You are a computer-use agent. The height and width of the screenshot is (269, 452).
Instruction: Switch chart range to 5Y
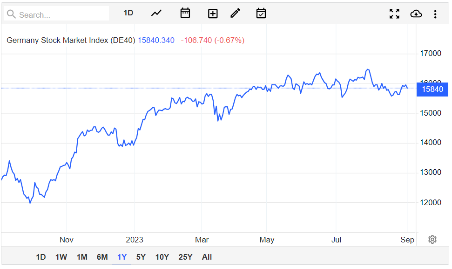[x=141, y=257]
